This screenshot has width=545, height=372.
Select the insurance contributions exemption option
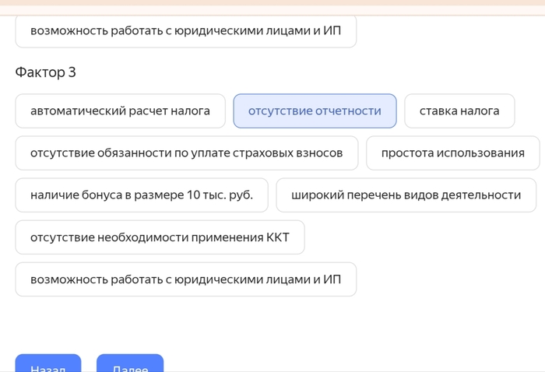pos(186,153)
